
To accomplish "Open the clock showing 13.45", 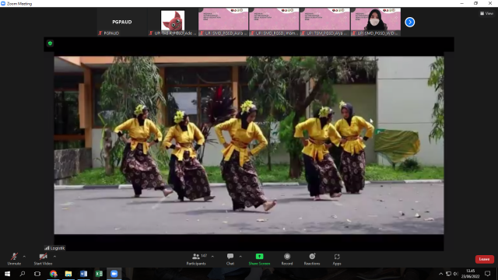I will click(x=470, y=274).
